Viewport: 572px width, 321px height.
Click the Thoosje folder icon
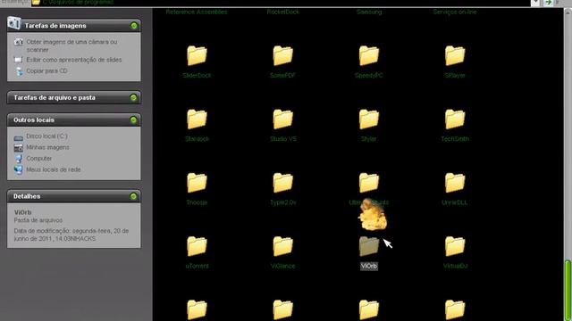(x=197, y=183)
